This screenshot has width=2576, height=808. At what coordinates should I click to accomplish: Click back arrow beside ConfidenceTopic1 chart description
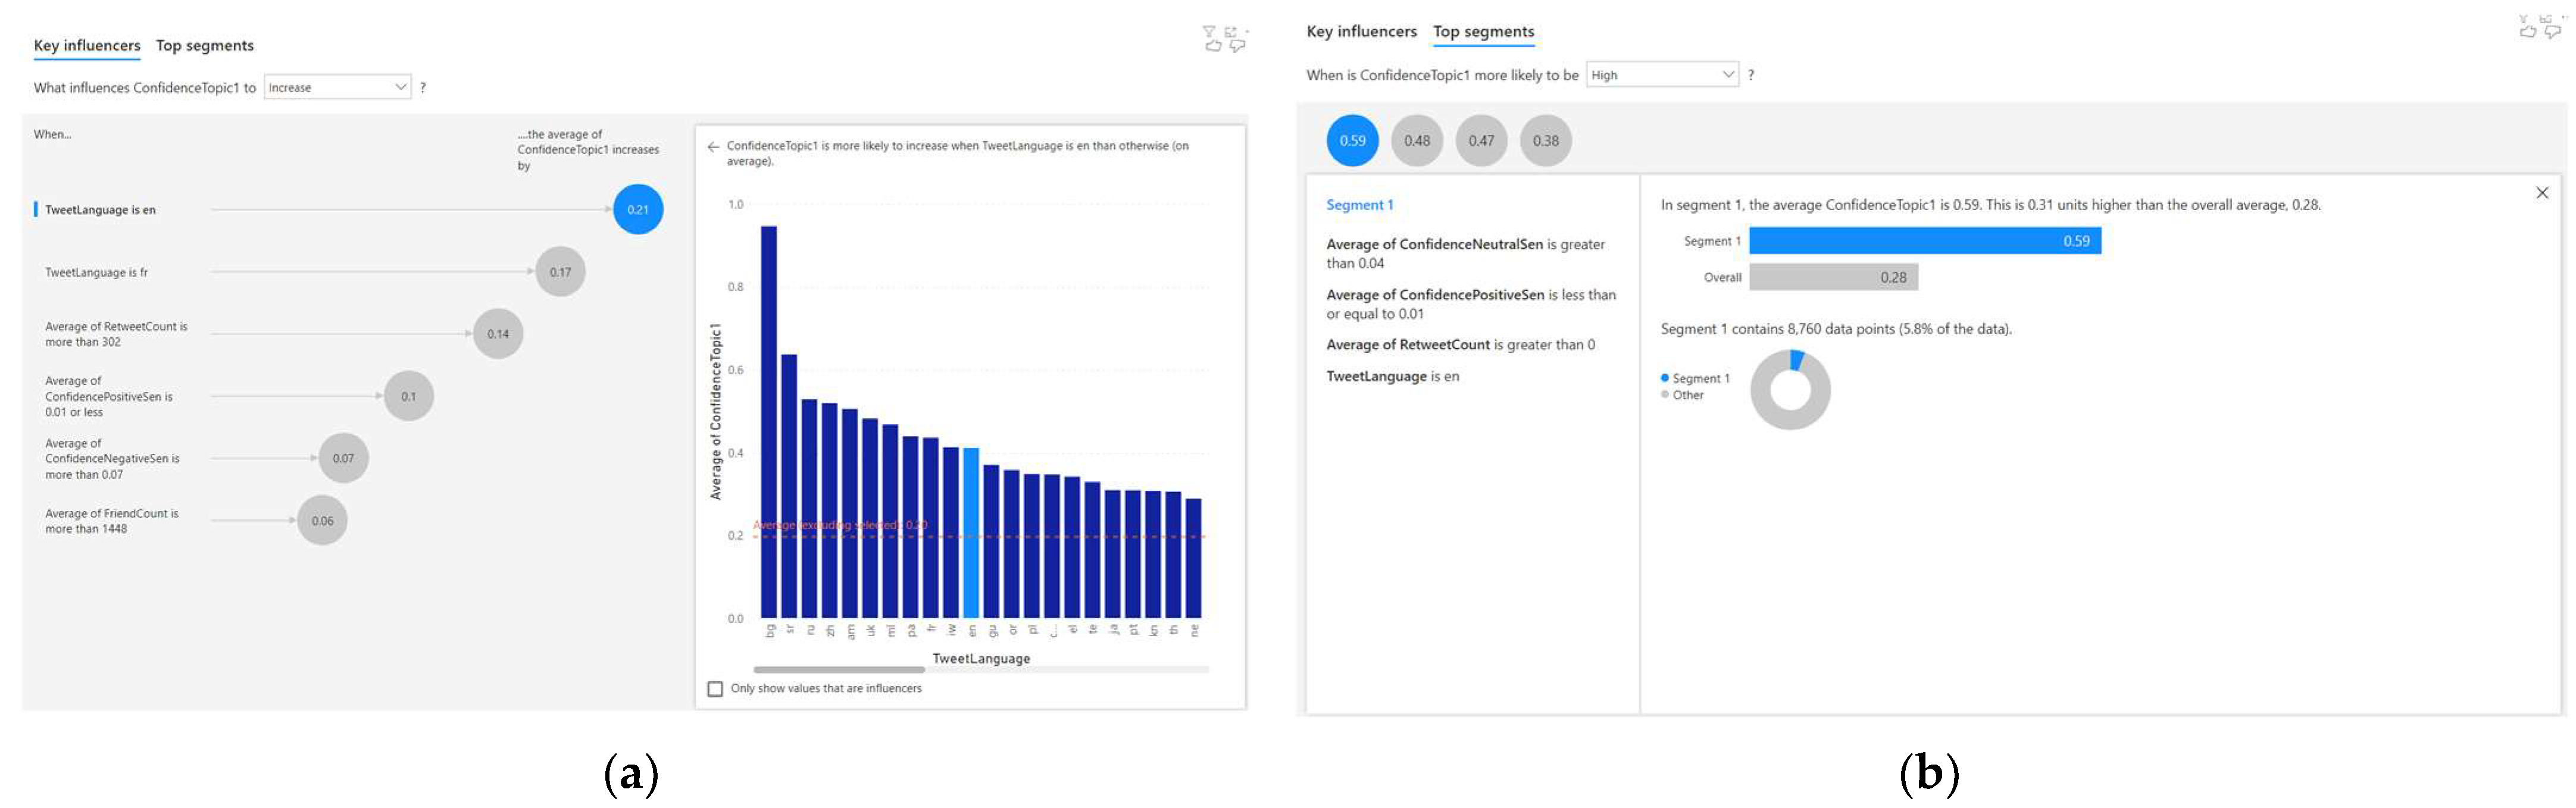713,147
